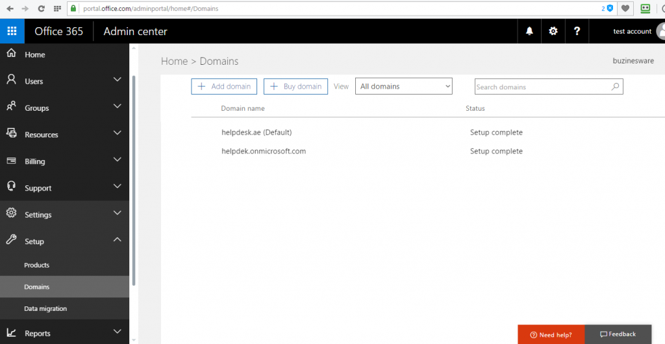This screenshot has height=344, width=665.
Task: Expand the Reports menu chevron
Action: (x=117, y=331)
